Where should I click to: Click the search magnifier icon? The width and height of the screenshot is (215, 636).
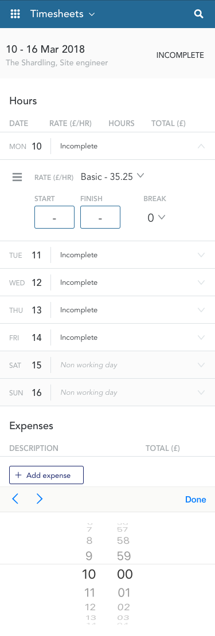coord(198,14)
